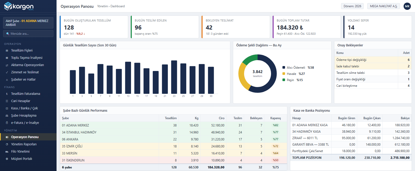The image size is (415, 171).
Task: Click the GARANTİ BBVA — 3388 TL account row
Action: 351,145
